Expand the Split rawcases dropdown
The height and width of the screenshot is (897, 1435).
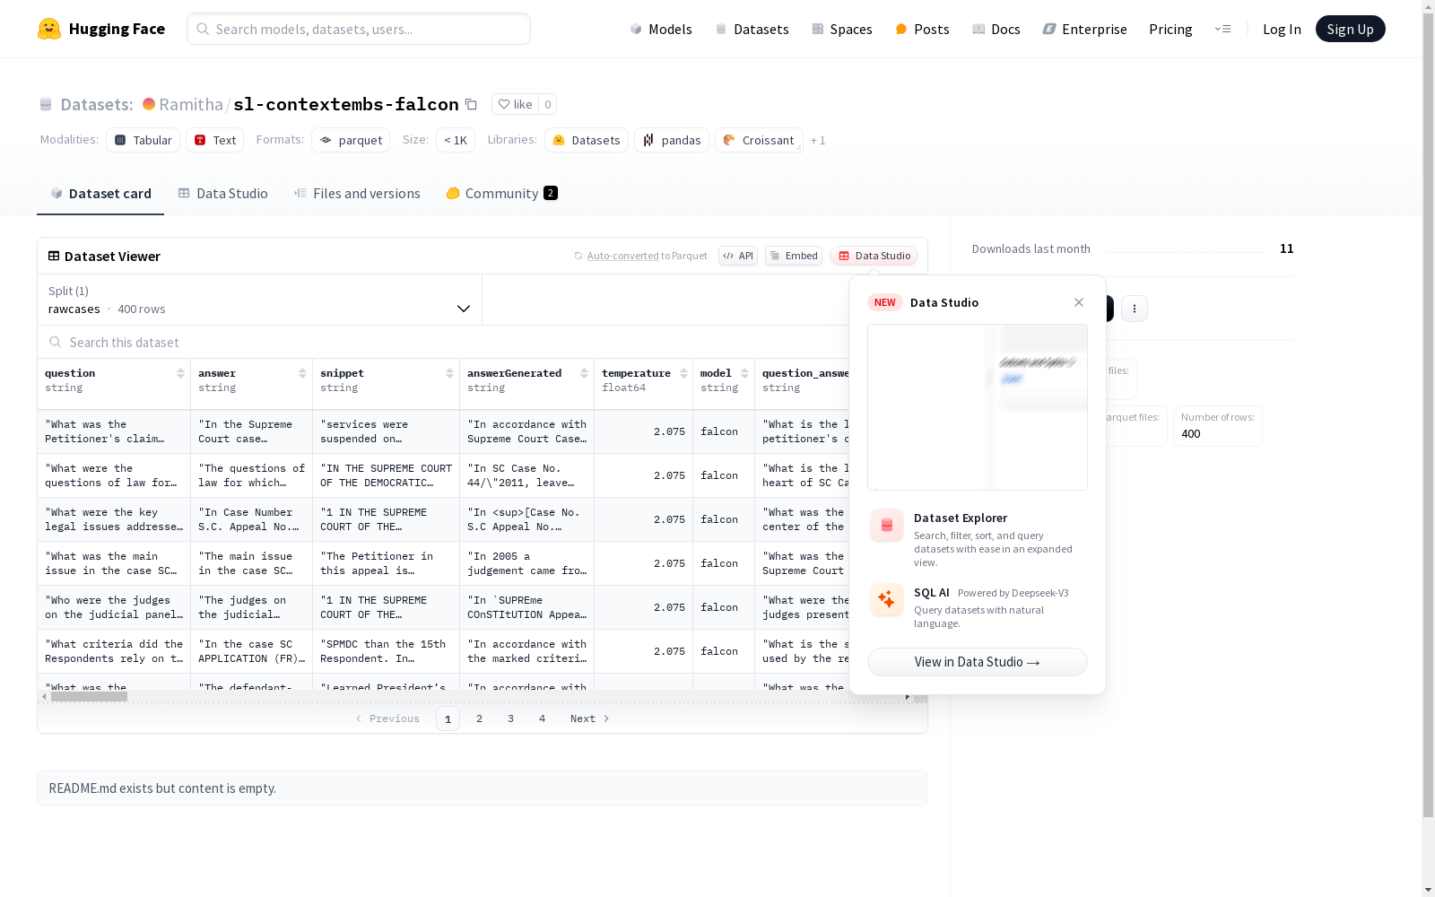click(x=260, y=300)
